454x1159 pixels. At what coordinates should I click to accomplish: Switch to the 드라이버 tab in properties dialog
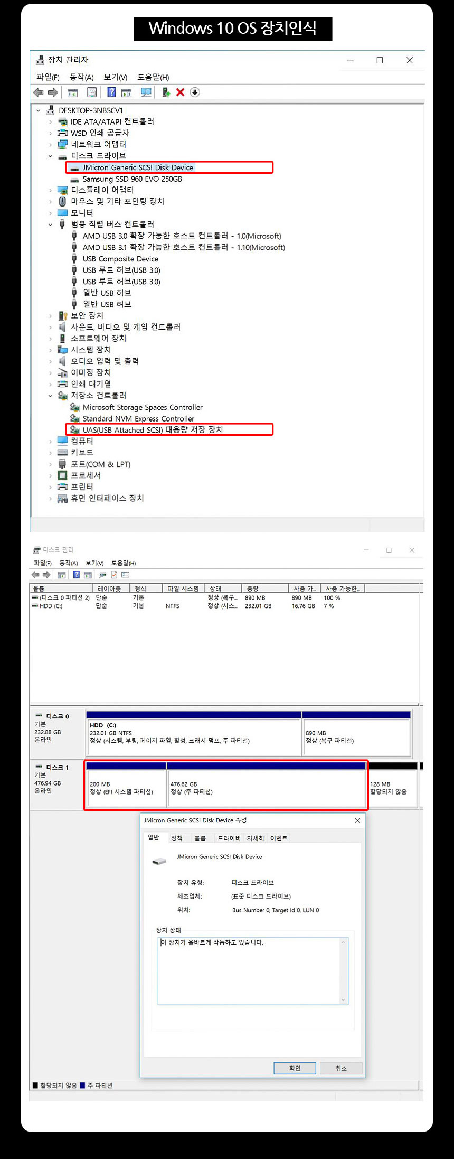coord(229,838)
